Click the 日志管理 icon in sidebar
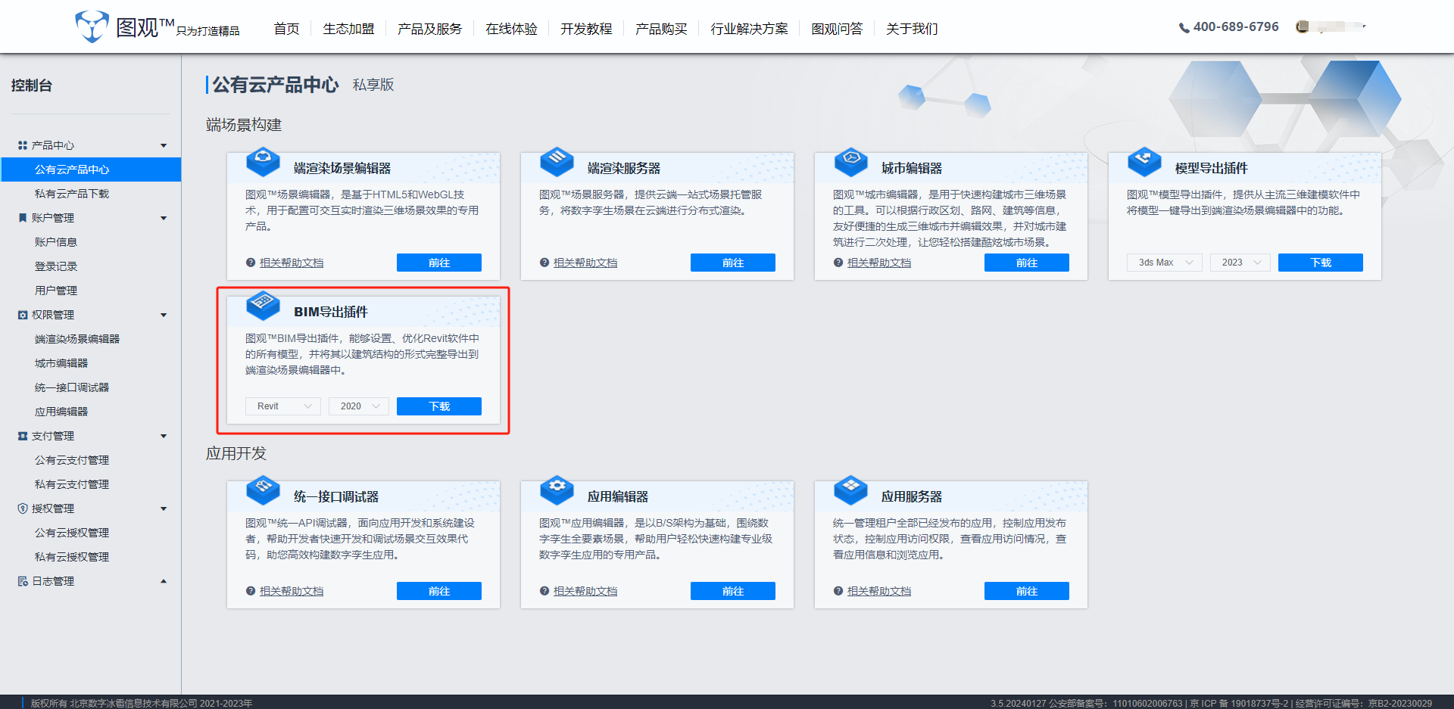Screen dimensions: 1454x709 (x=23, y=581)
